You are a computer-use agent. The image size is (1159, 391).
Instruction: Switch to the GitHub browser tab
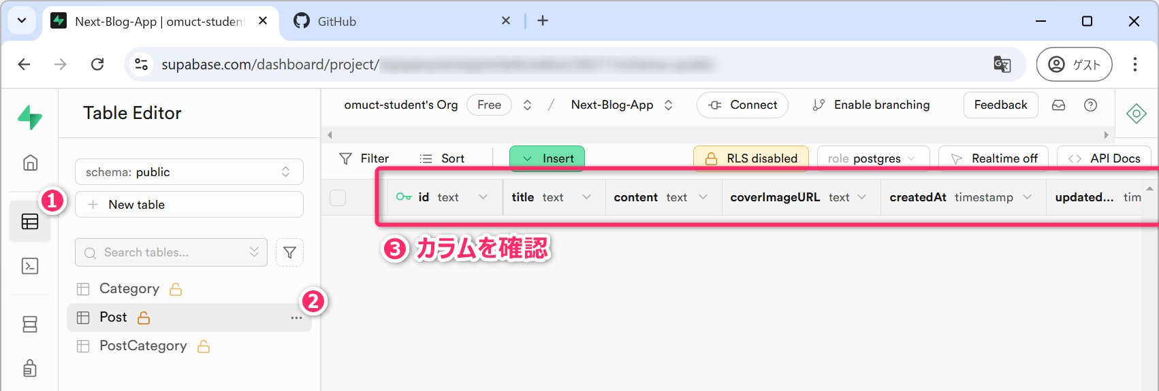[337, 21]
